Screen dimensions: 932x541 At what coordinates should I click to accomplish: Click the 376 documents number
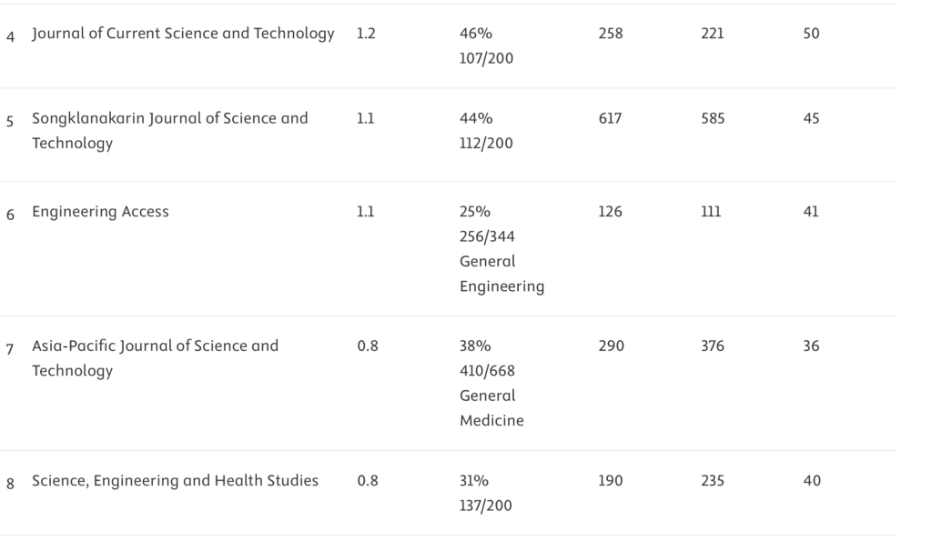(713, 346)
